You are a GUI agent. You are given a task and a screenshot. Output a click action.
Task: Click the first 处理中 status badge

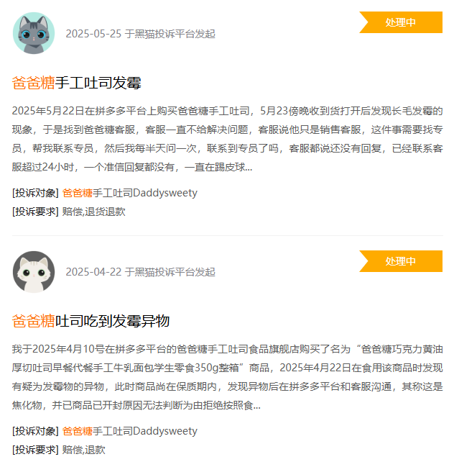point(401,22)
